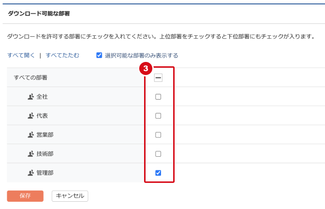Select the すべての部署 row label
The height and width of the screenshot is (209, 325).
coord(31,77)
